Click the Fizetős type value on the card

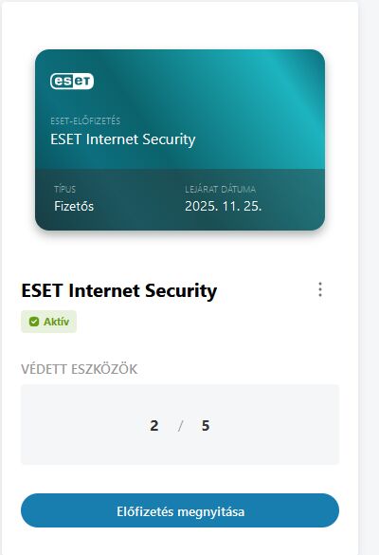pyautogui.click(x=74, y=206)
